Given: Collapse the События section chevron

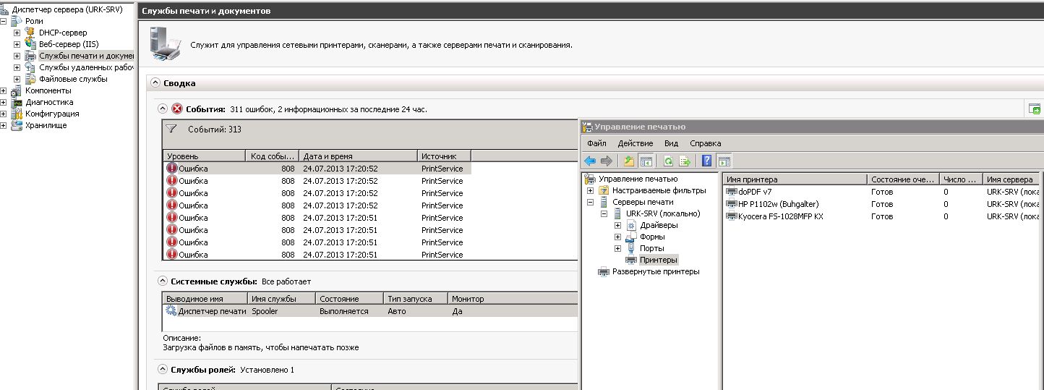Looking at the screenshot, I should click(163, 109).
